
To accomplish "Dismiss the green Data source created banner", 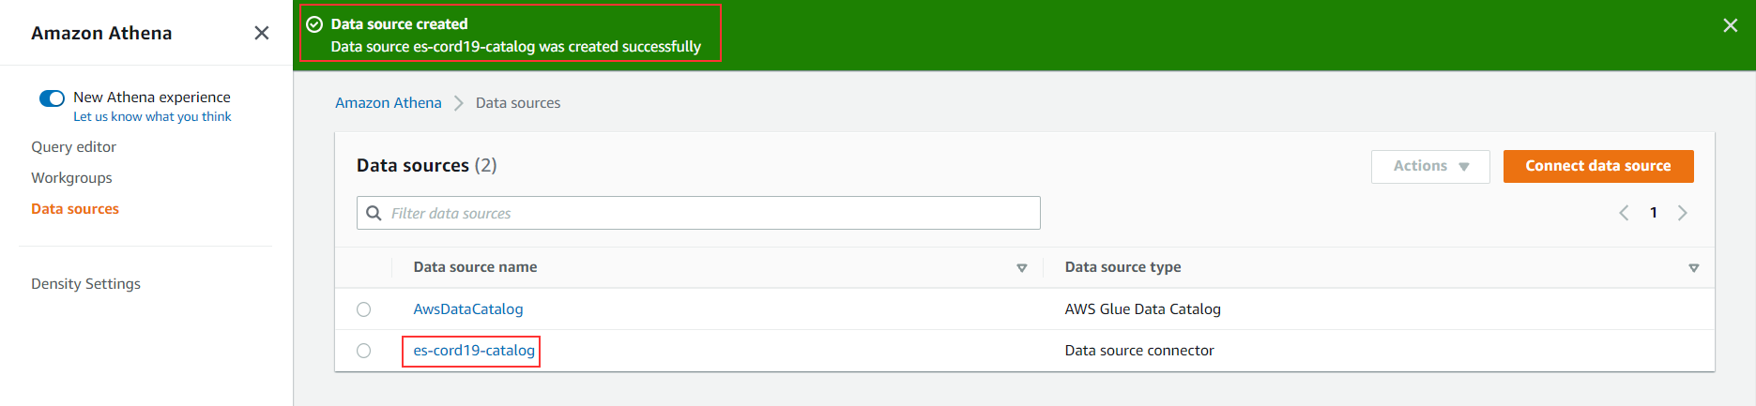I will [x=1730, y=25].
